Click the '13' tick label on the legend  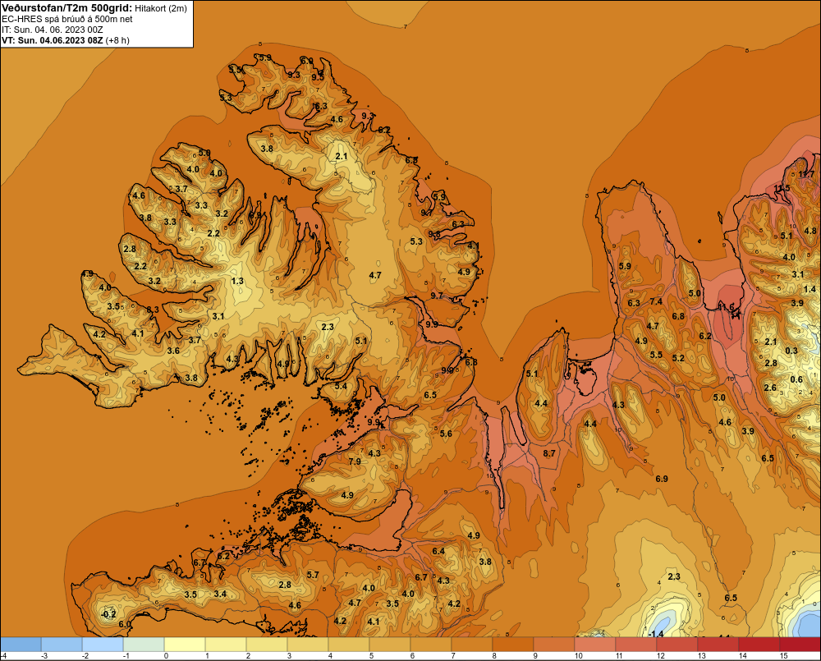tap(702, 656)
